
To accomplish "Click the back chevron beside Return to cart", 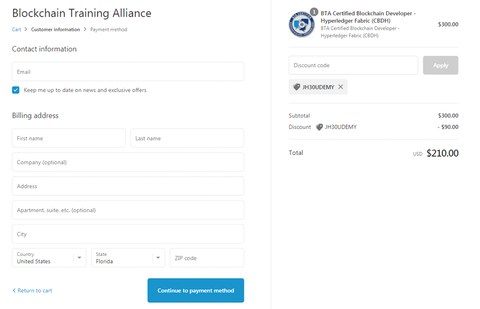I will [x=14, y=290].
